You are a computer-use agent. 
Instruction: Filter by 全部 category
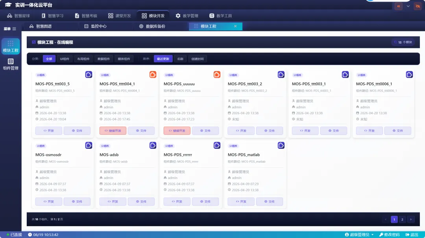[x=49, y=59]
